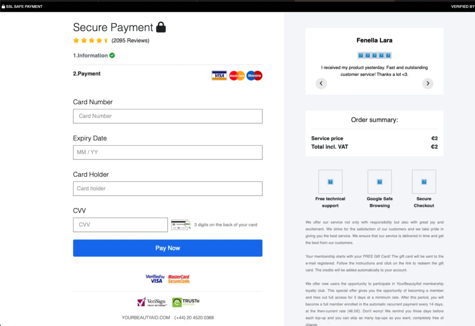Click the TRUSTe verified seal
This screenshot has width=475, height=326.
pyautogui.click(x=186, y=302)
